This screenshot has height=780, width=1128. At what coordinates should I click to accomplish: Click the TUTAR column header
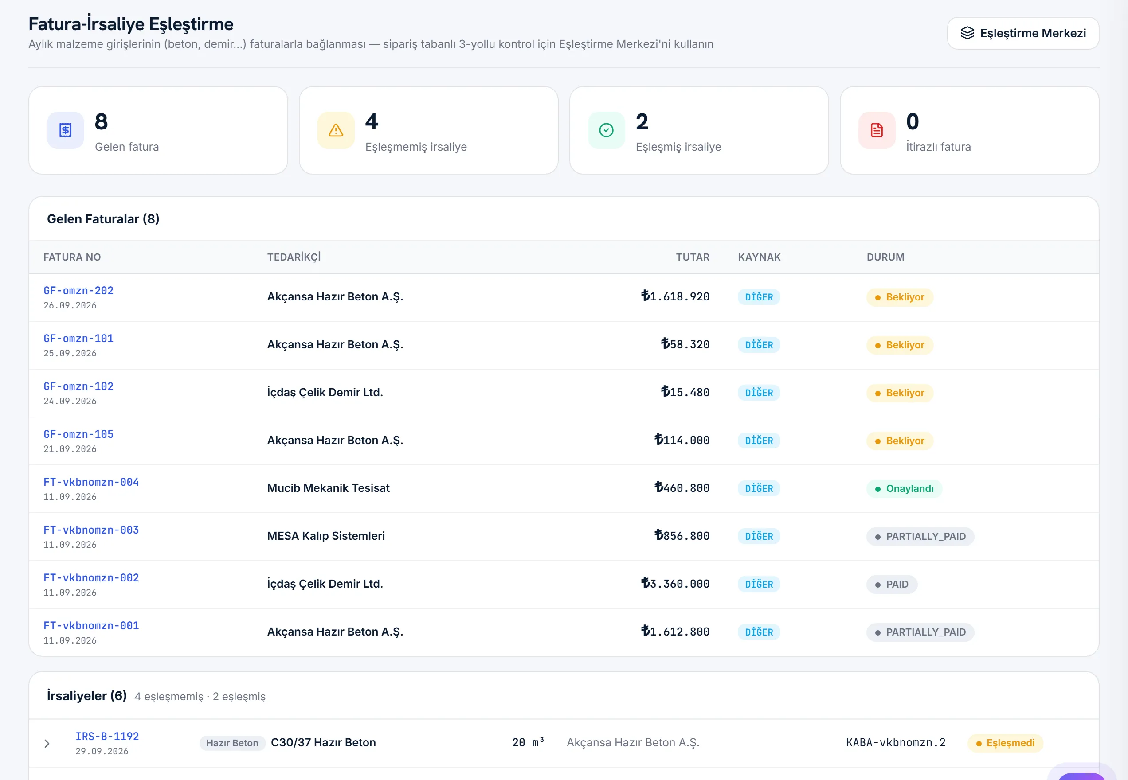coord(692,257)
